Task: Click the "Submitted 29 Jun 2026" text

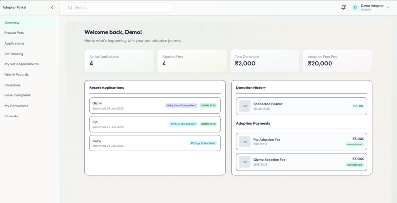Action: [x=108, y=127]
